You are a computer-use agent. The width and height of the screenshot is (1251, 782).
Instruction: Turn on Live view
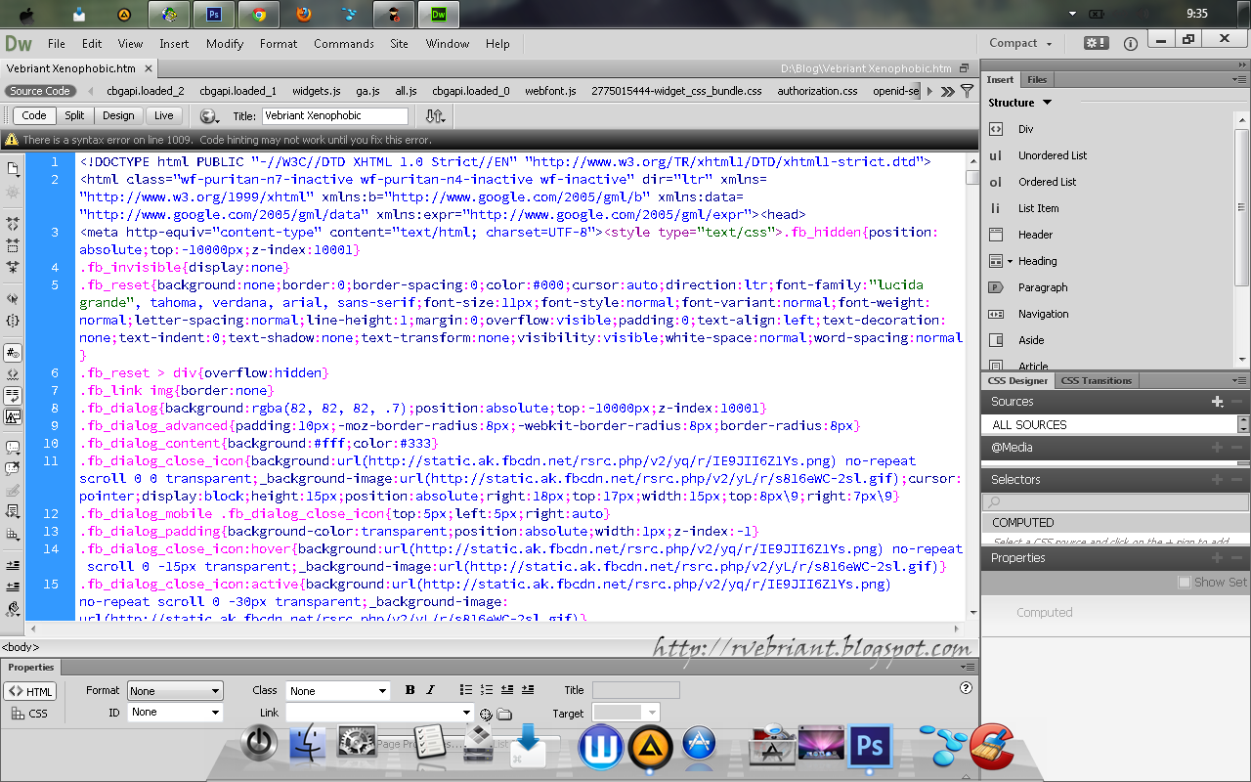163,115
